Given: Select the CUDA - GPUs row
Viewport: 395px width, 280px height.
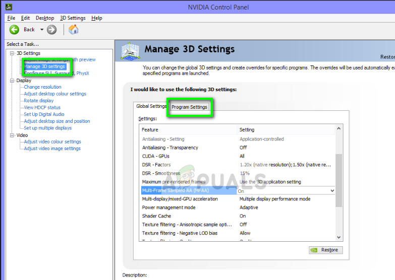Looking at the screenshot, I should [x=238, y=156].
